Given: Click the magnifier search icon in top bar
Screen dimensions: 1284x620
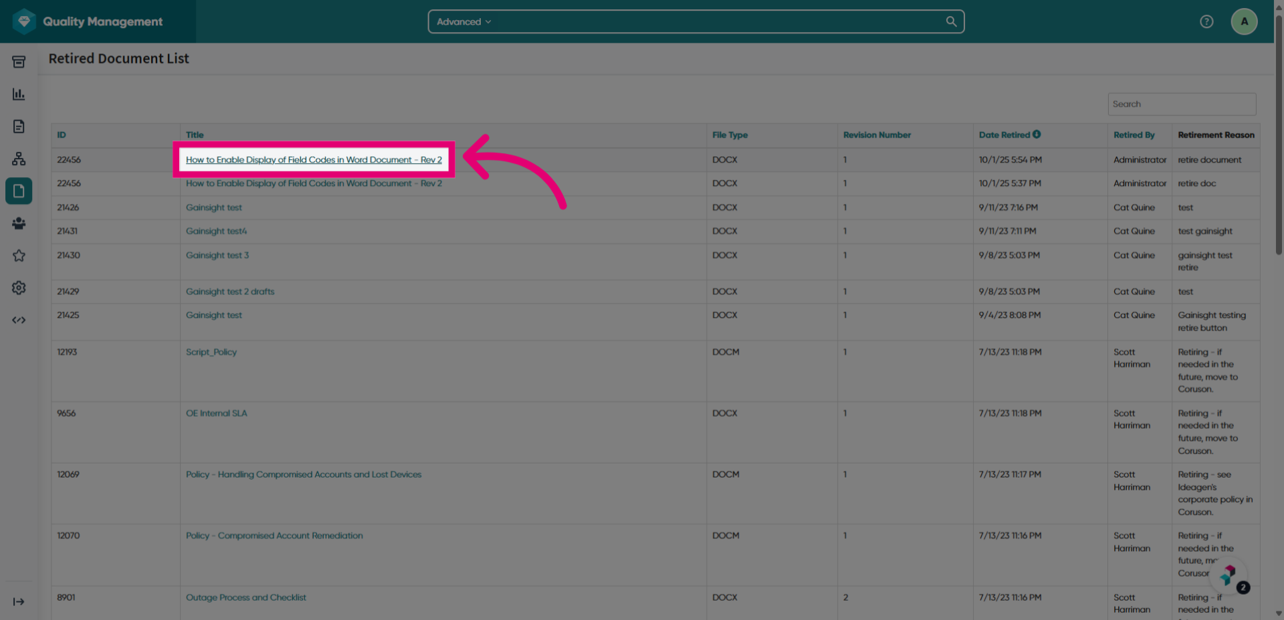Looking at the screenshot, I should point(951,21).
